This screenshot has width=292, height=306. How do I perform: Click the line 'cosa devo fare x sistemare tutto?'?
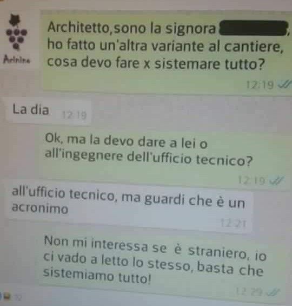[x=156, y=63]
